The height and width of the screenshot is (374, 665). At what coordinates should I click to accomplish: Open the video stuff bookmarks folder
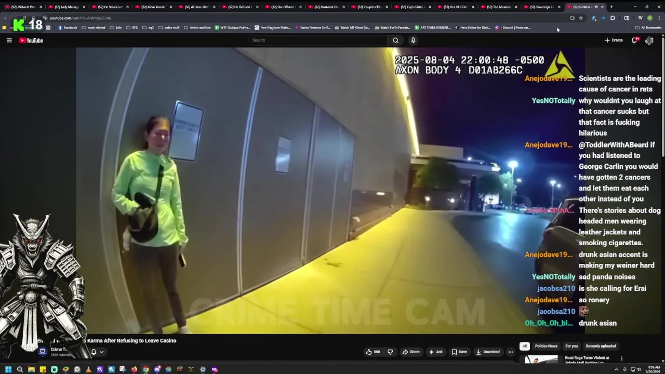click(169, 28)
